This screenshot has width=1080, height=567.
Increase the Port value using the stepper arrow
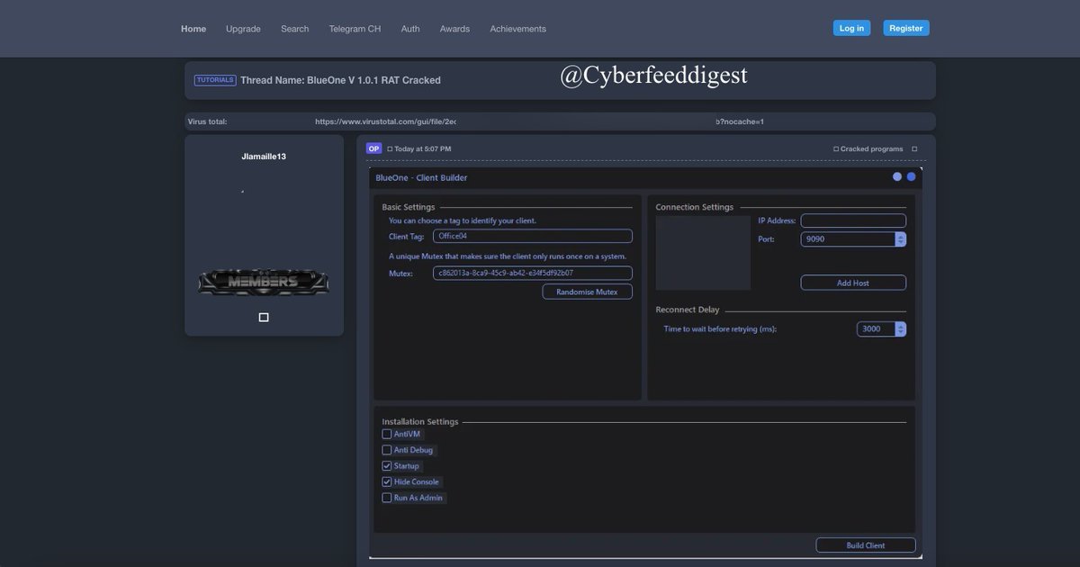point(899,235)
